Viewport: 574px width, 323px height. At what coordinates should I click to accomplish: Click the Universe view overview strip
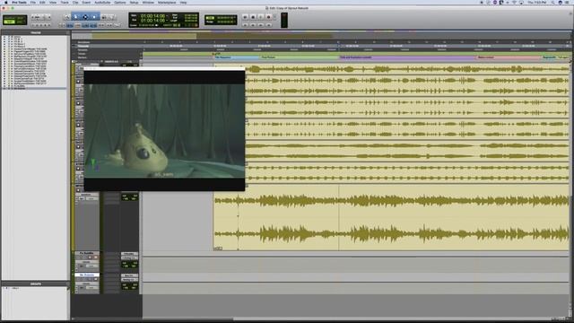(x=320, y=36)
